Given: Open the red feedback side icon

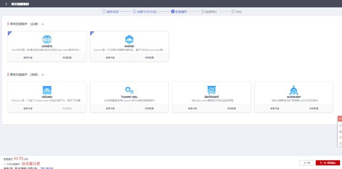Looking at the screenshot, I should pos(340,119).
